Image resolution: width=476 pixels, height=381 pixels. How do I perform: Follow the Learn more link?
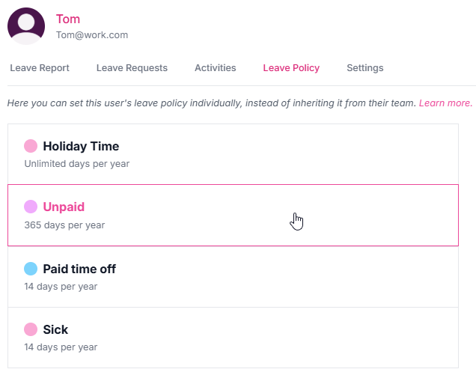point(445,103)
